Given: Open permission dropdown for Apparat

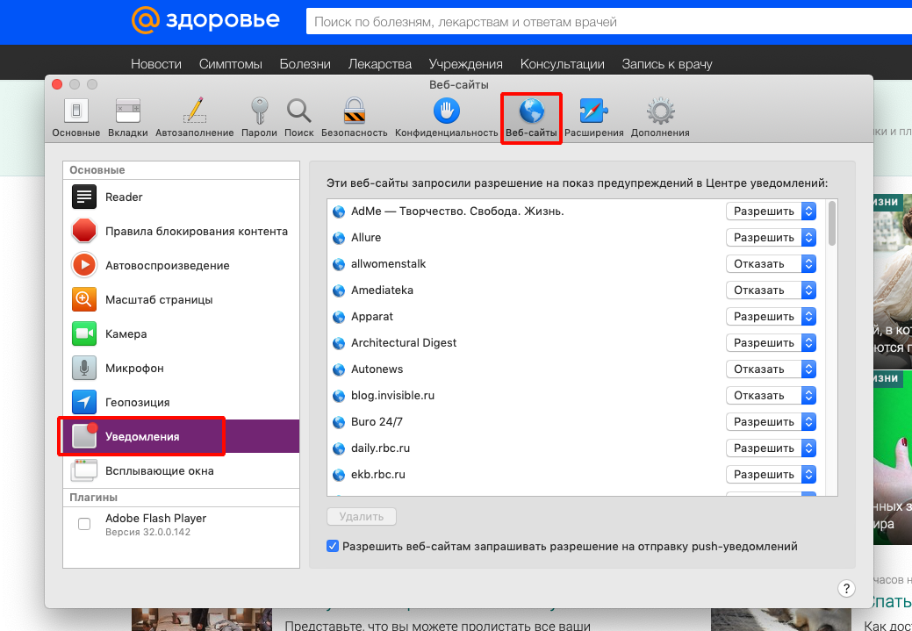Looking at the screenshot, I should click(772, 316).
